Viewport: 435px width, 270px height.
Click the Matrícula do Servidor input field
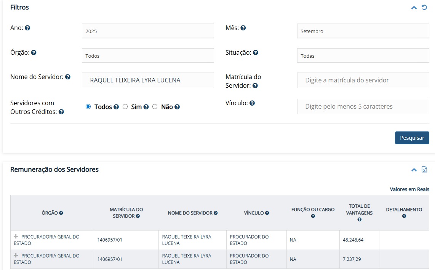363,81
